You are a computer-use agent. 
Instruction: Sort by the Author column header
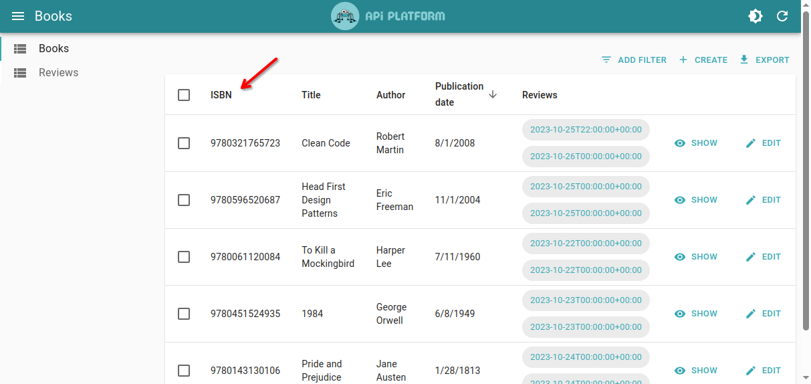coord(390,95)
